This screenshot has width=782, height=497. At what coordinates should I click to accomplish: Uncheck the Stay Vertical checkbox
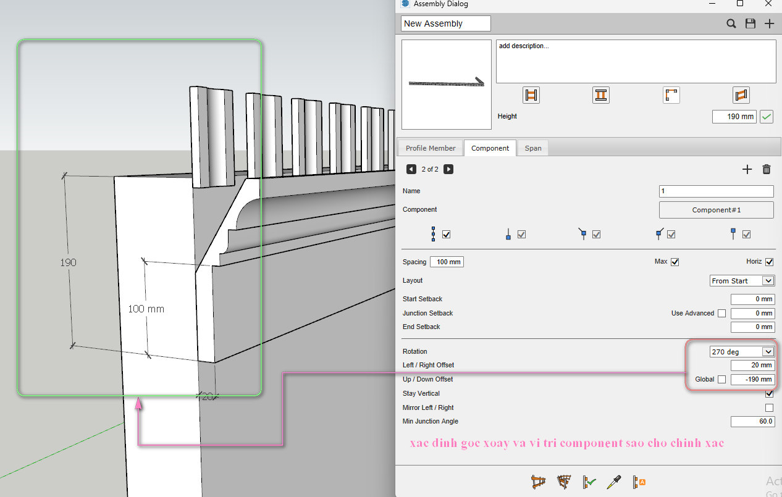(x=769, y=393)
